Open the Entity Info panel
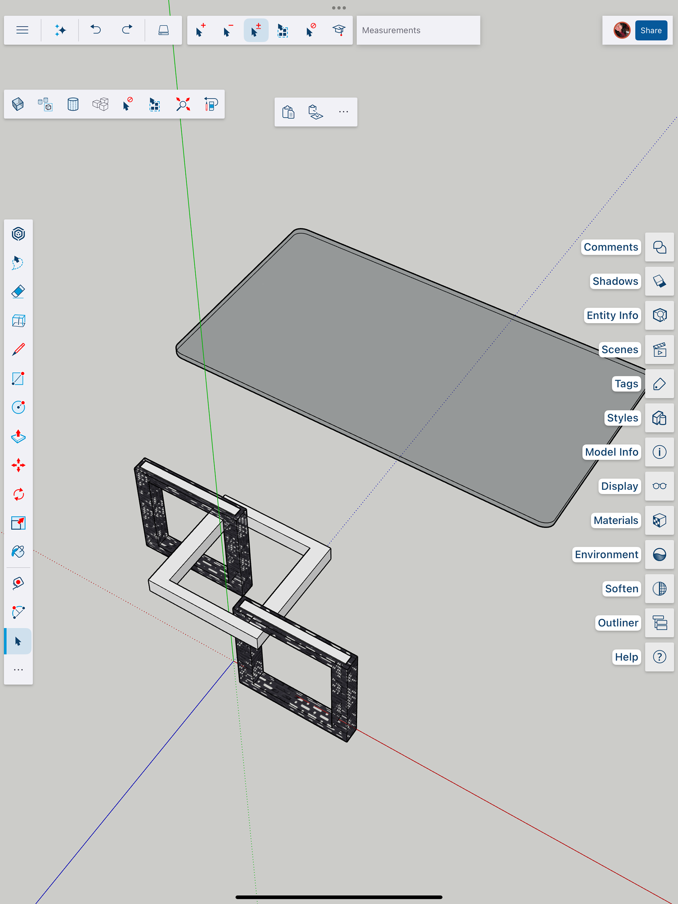The height and width of the screenshot is (904, 678). pyautogui.click(x=612, y=315)
